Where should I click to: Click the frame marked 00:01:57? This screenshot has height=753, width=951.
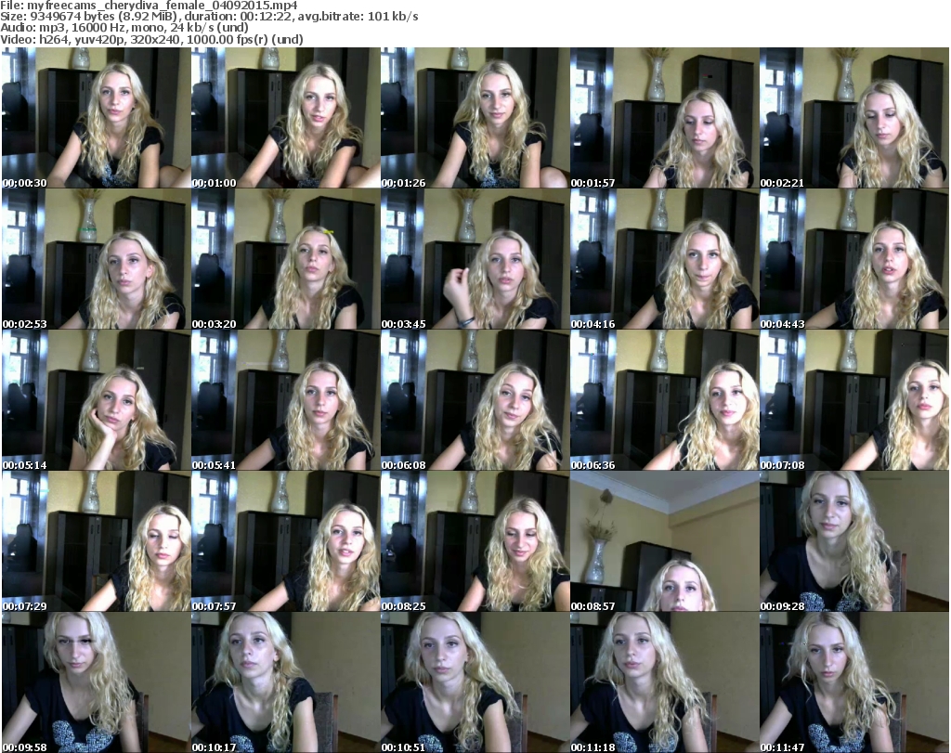click(x=665, y=118)
